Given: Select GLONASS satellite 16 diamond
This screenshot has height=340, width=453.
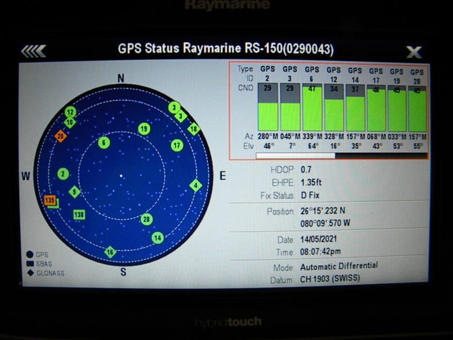Looking at the screenshot, I should coord(110,252).
